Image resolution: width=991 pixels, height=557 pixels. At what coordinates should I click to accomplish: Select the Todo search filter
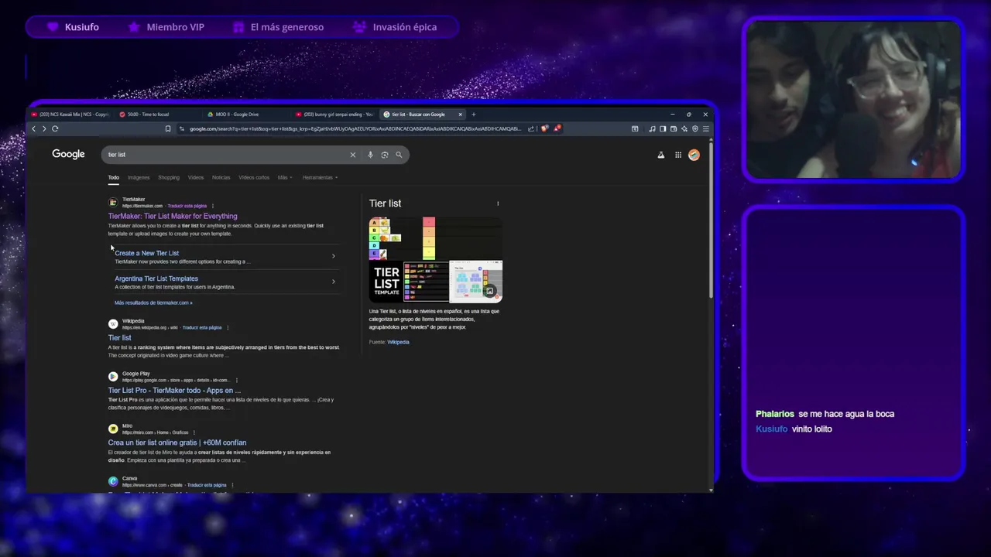coord(114,177)
